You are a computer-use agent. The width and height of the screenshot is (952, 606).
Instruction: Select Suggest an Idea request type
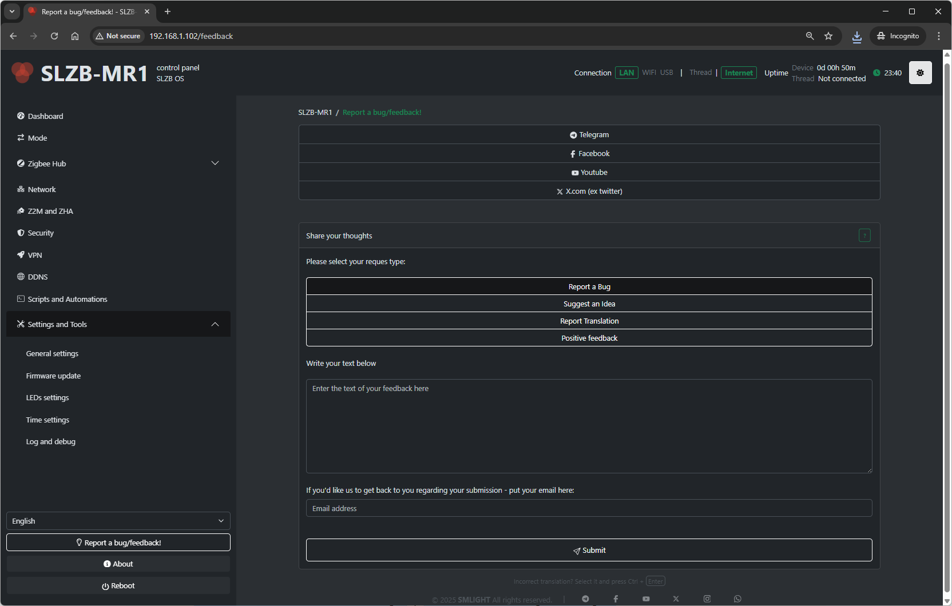589,304
